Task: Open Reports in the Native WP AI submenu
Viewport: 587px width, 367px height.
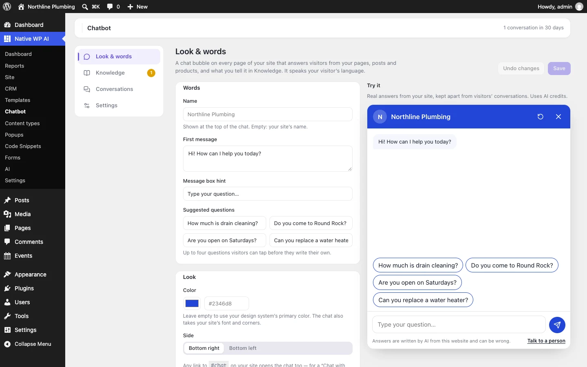Action: (33, 66)
